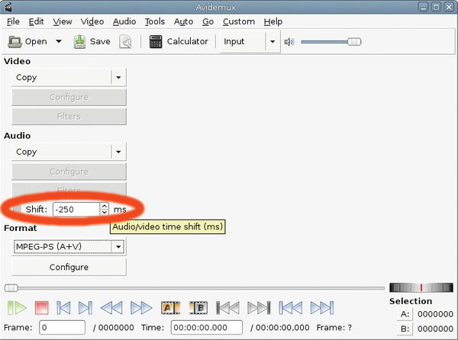Search previous black frame icon

tap(227, 308)
